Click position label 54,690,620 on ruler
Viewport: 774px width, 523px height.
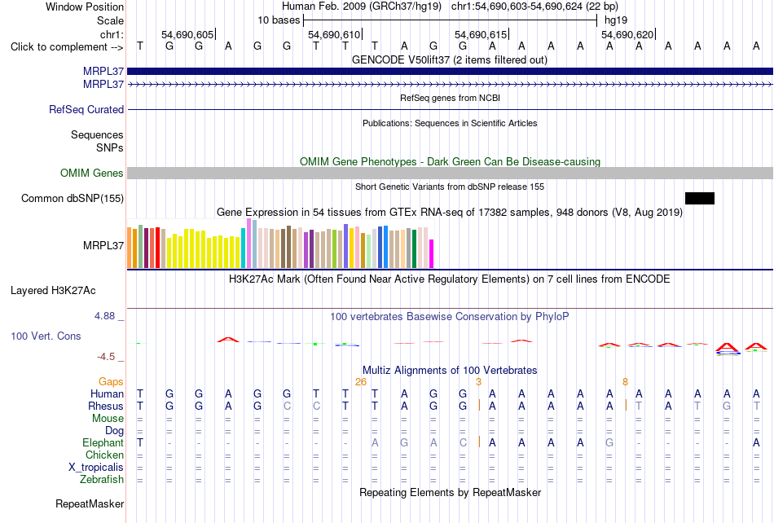tap(627, 34)
